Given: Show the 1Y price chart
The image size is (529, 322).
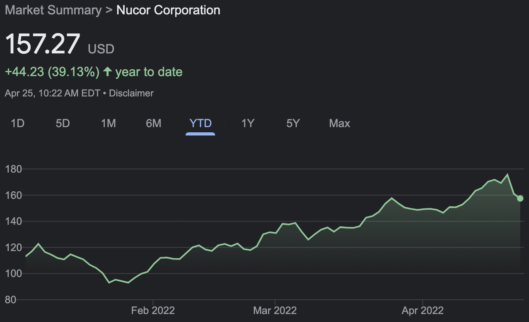Looking at the screenshot, I should click(248, 124).
